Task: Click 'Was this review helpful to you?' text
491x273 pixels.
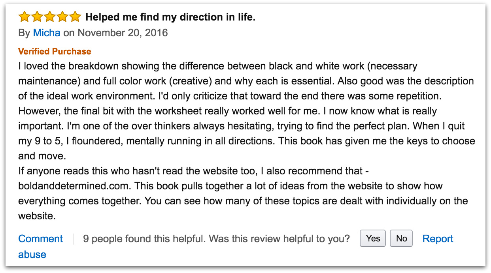Action: 279,239
